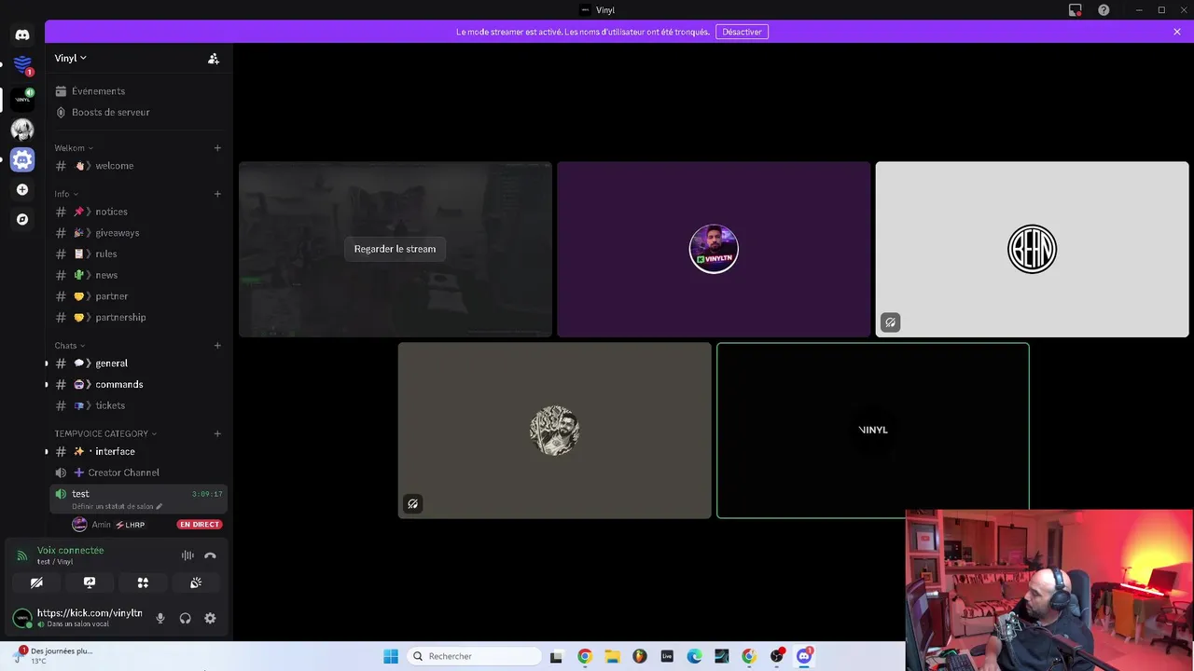The image size is (1194, 671).
Task: Open the rules channel
Action: click(x=138, y=254)
